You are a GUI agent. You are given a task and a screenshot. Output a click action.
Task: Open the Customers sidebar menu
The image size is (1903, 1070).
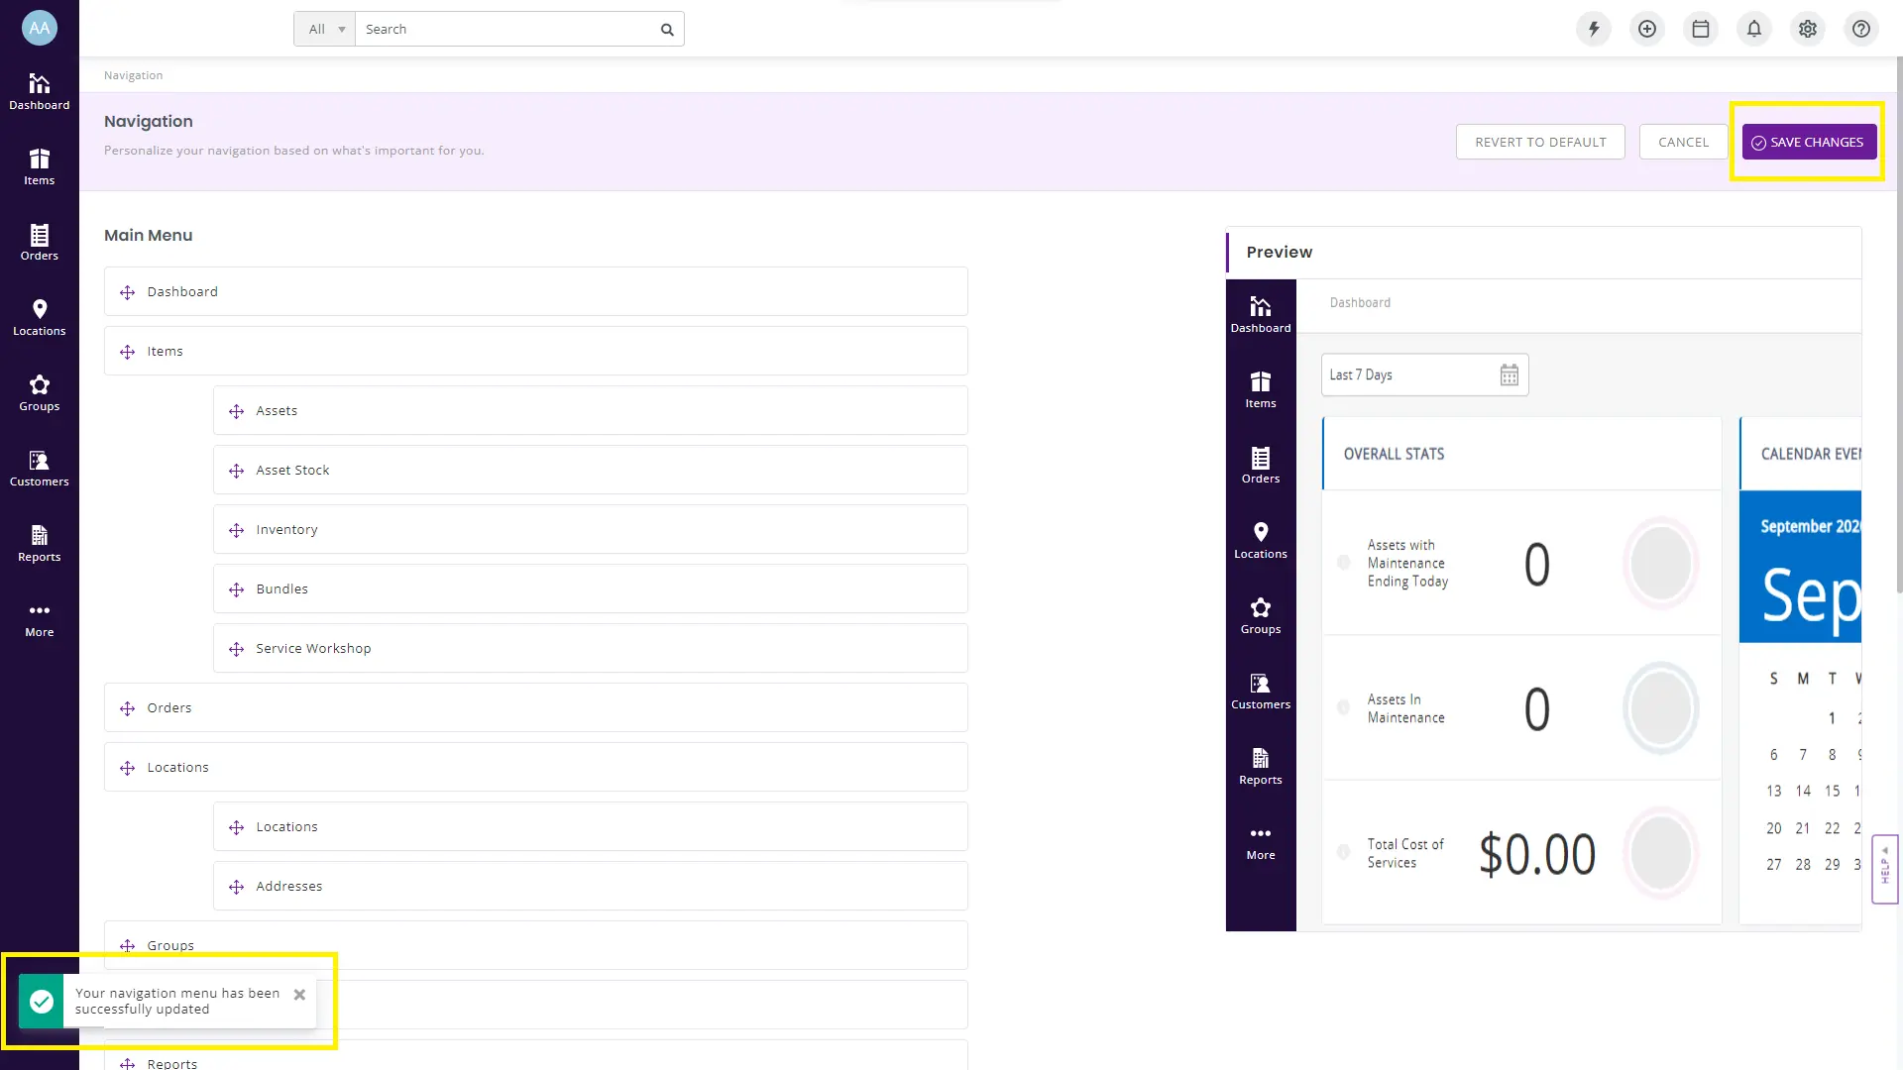pos(40,468)
